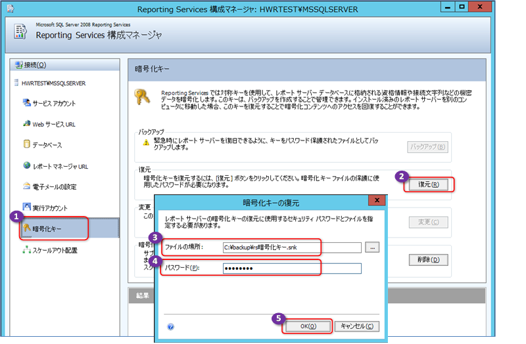Click the 削除(D) delete button
526x344 pixels.
pos(429,259)
